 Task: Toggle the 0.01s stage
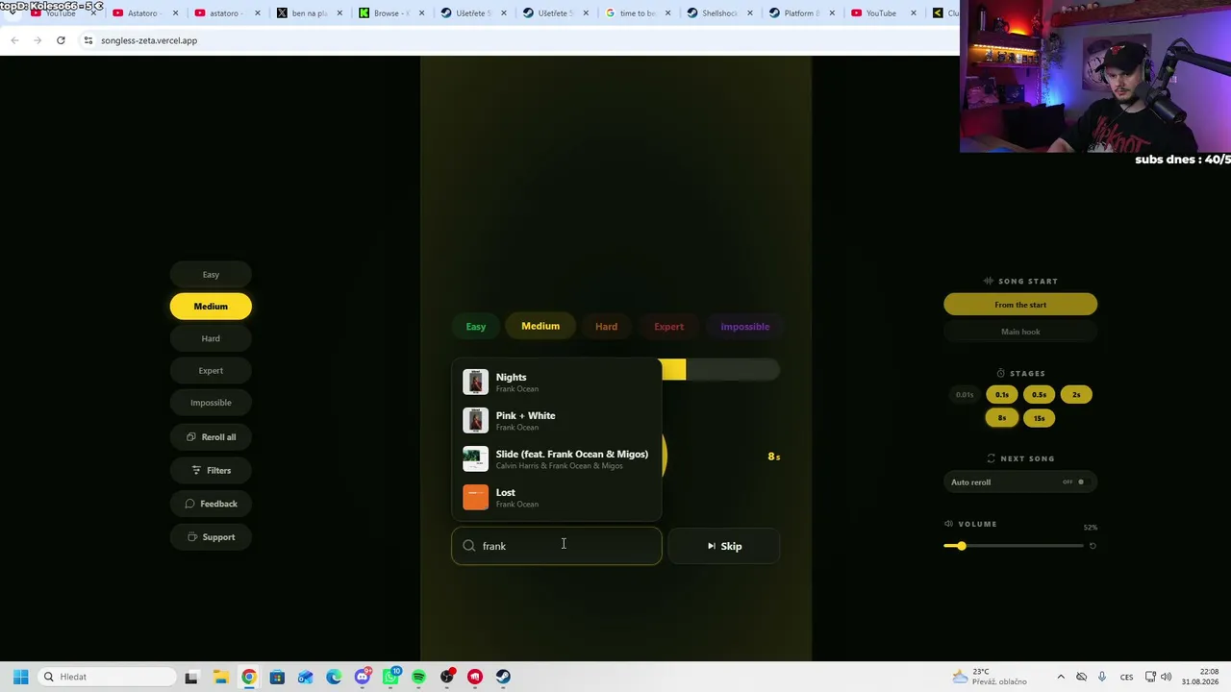tap(965, 395)
